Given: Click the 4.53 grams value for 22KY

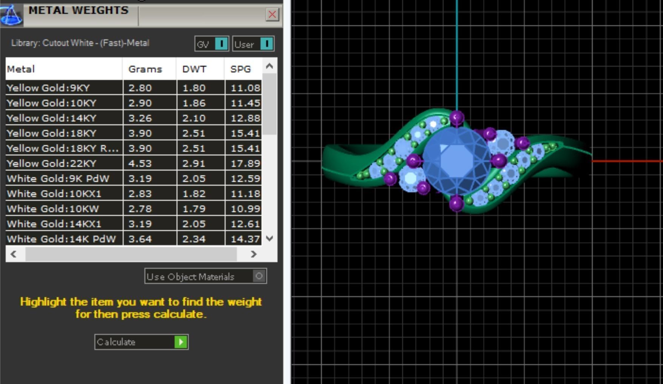Looking at the screenshot, I should (140, 163).
